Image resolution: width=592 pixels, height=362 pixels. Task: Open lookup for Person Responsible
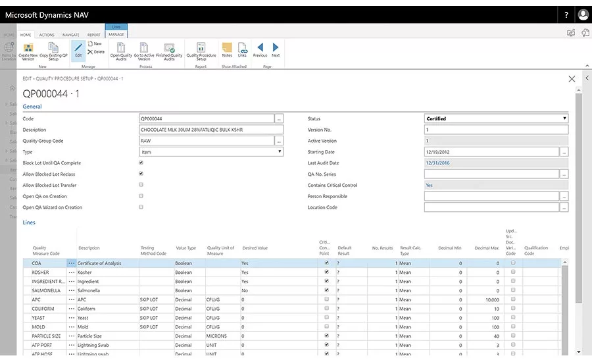tap(564, 197)
